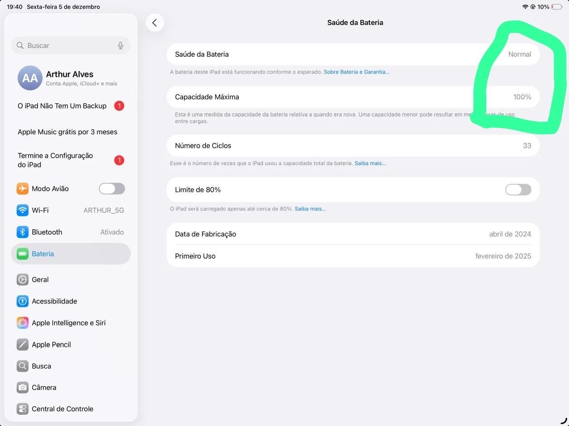Open Arthur Alves Apple account profile
Screen dimensions: 569x426
[x=71, y=78]
